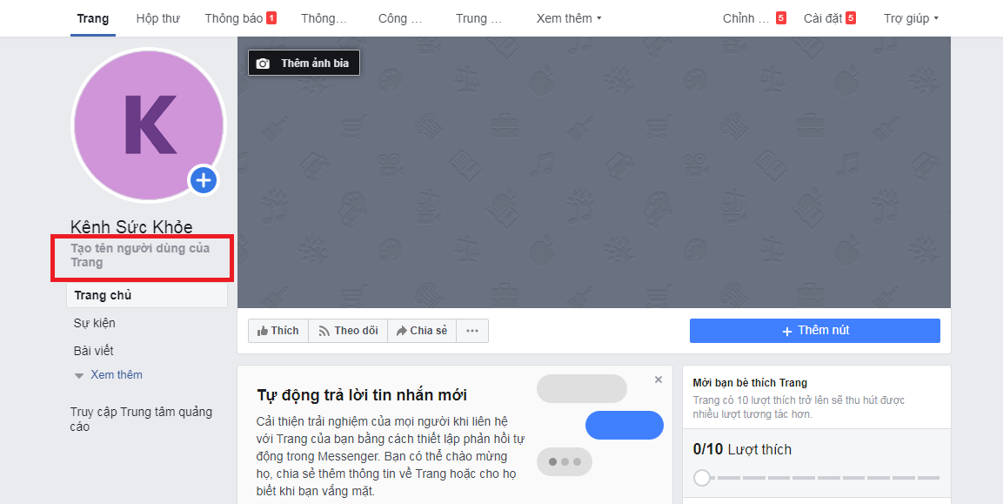Click the K profile picture

[150, 124]
